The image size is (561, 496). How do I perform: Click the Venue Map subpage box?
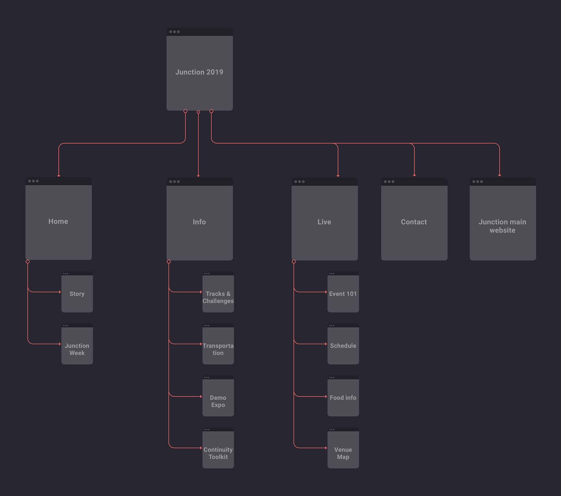point(343,453)
